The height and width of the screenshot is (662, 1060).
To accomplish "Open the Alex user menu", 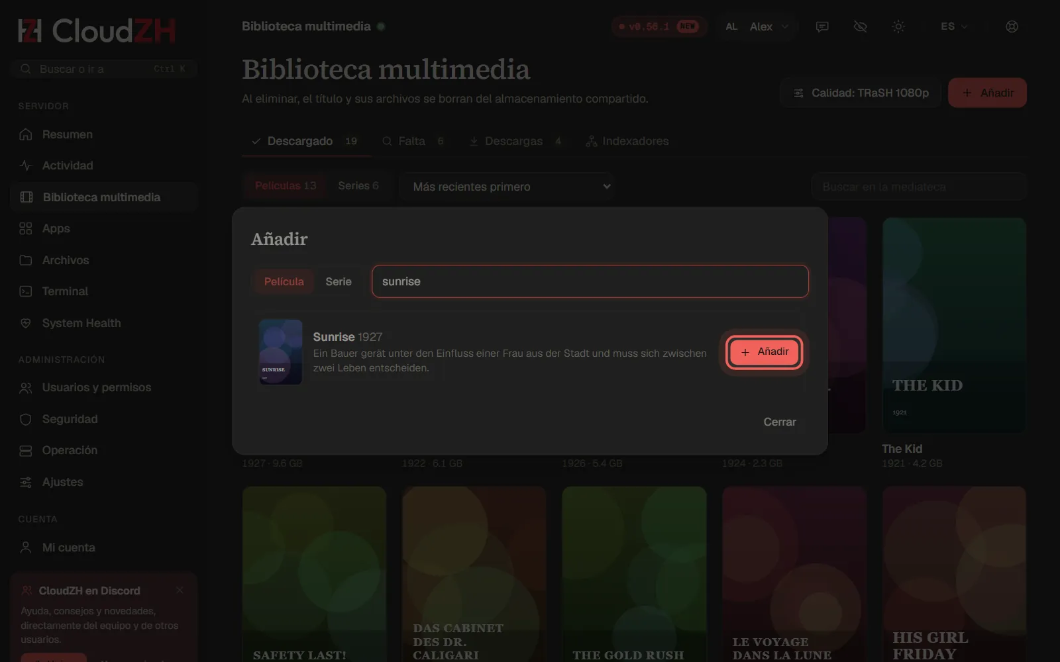I will 757,26.
